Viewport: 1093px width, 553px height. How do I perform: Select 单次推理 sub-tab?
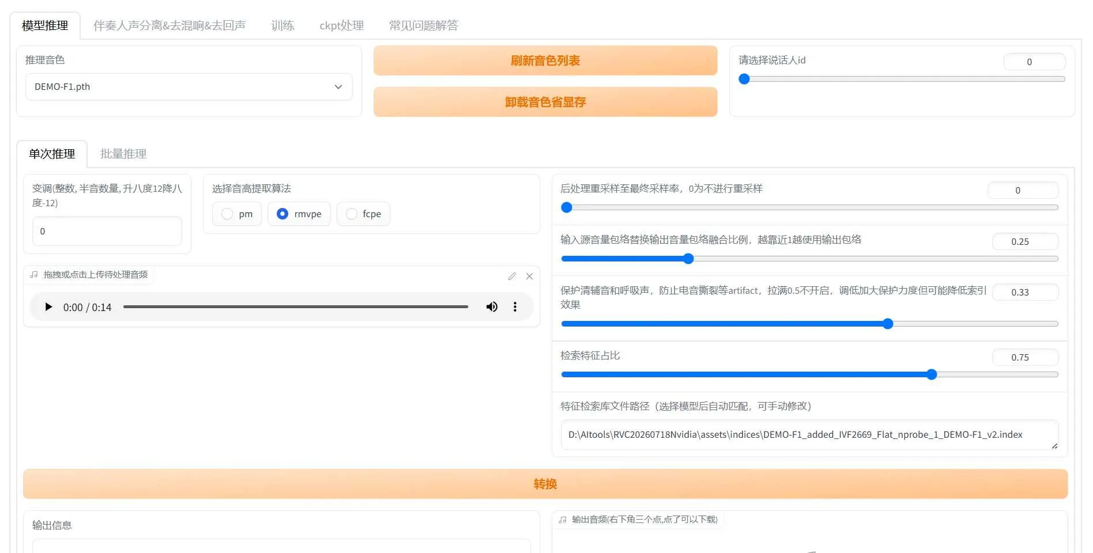pos(52,154)
